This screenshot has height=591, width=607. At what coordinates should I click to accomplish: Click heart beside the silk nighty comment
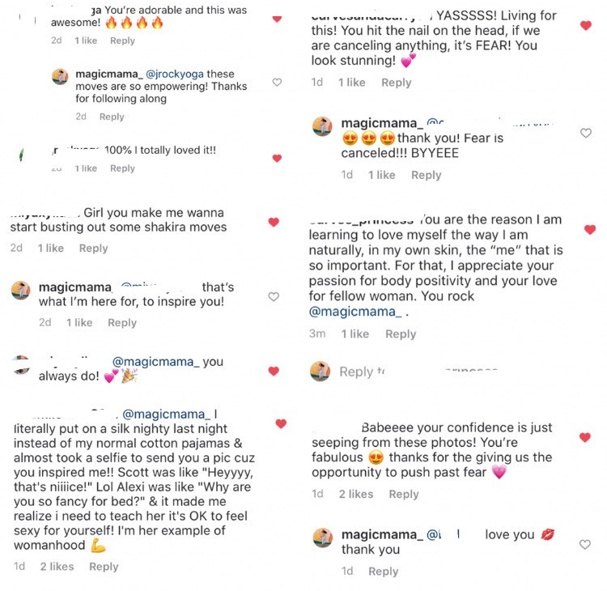[x=281, y=423]
